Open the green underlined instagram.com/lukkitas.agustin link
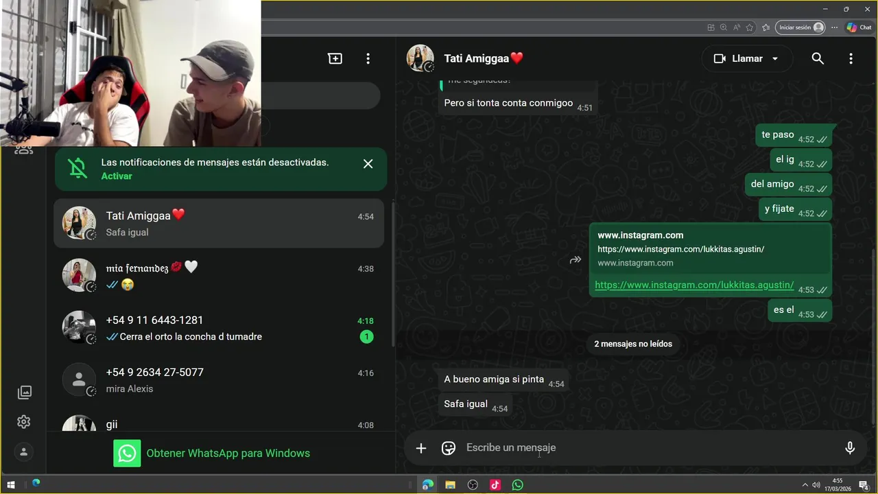Viewport: 878px width, 494px height. coord(694,285)
